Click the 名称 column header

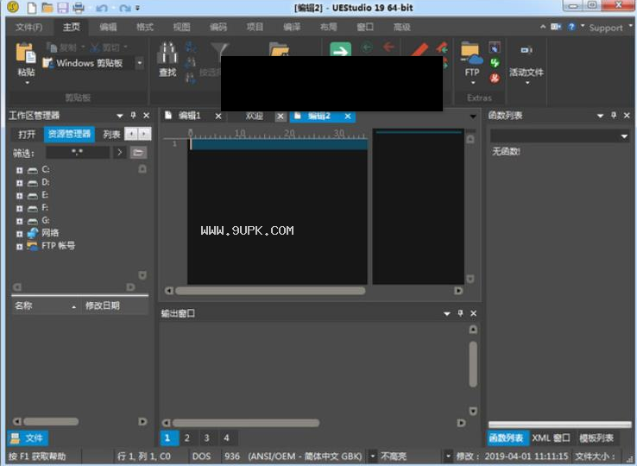pos(45,305)
